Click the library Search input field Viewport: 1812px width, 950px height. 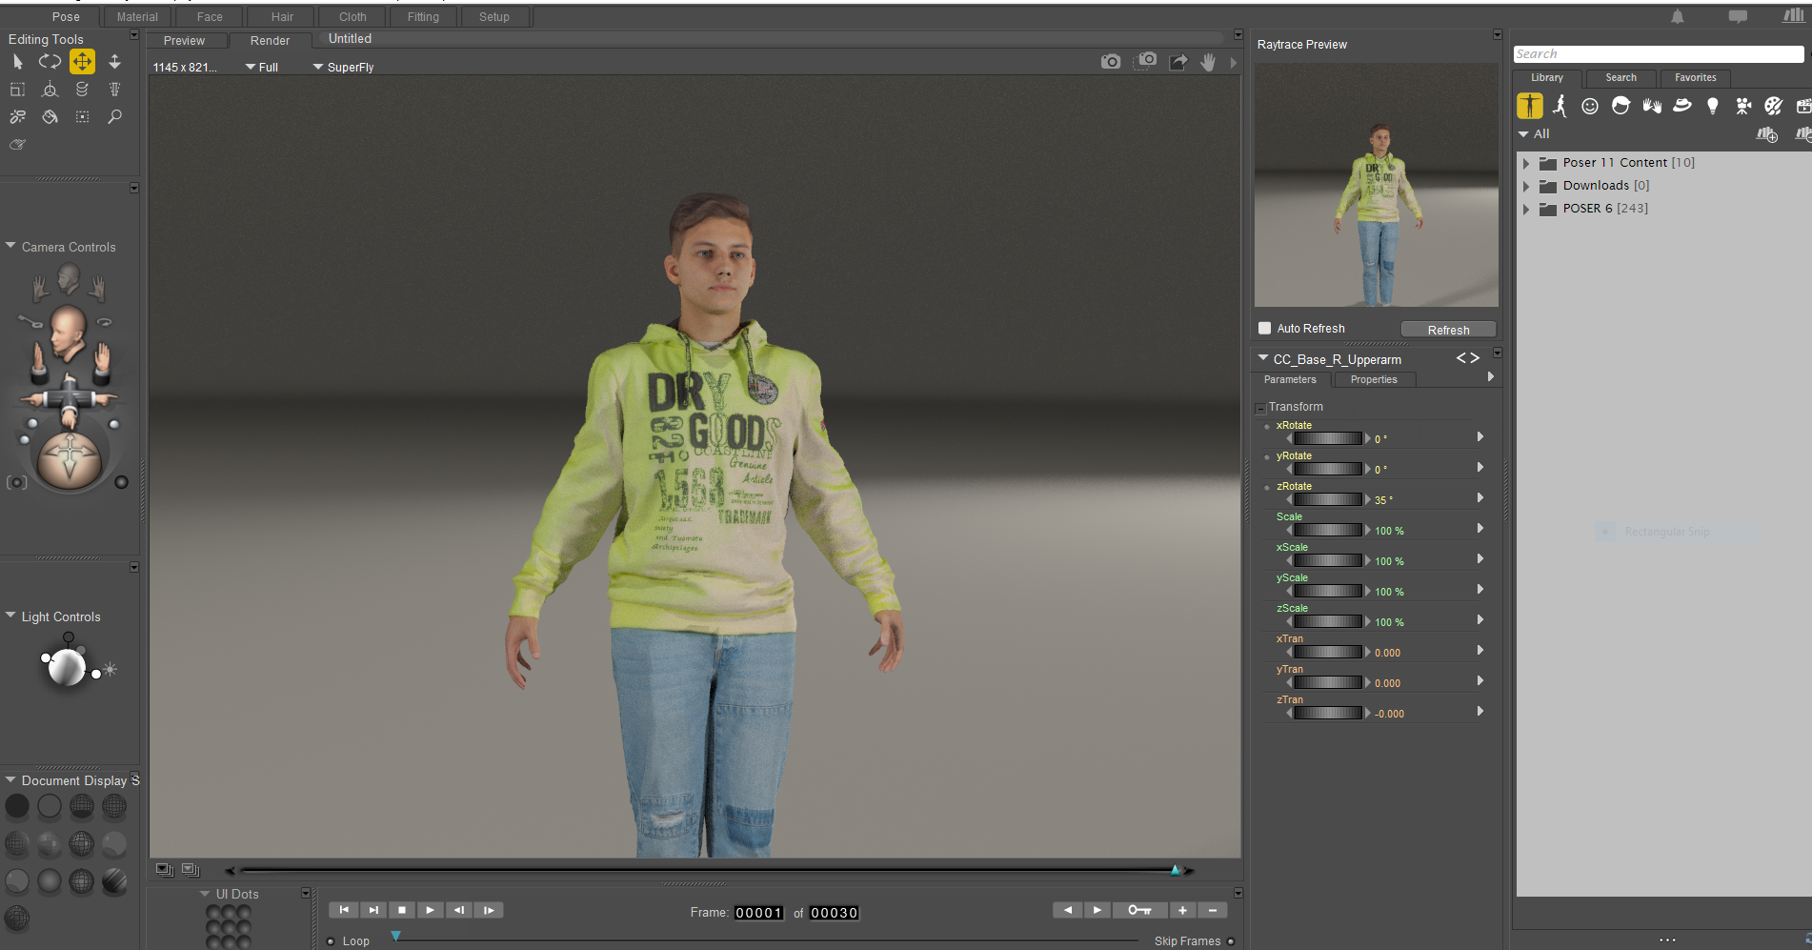pyautogui.click(x=1659, y=54)
